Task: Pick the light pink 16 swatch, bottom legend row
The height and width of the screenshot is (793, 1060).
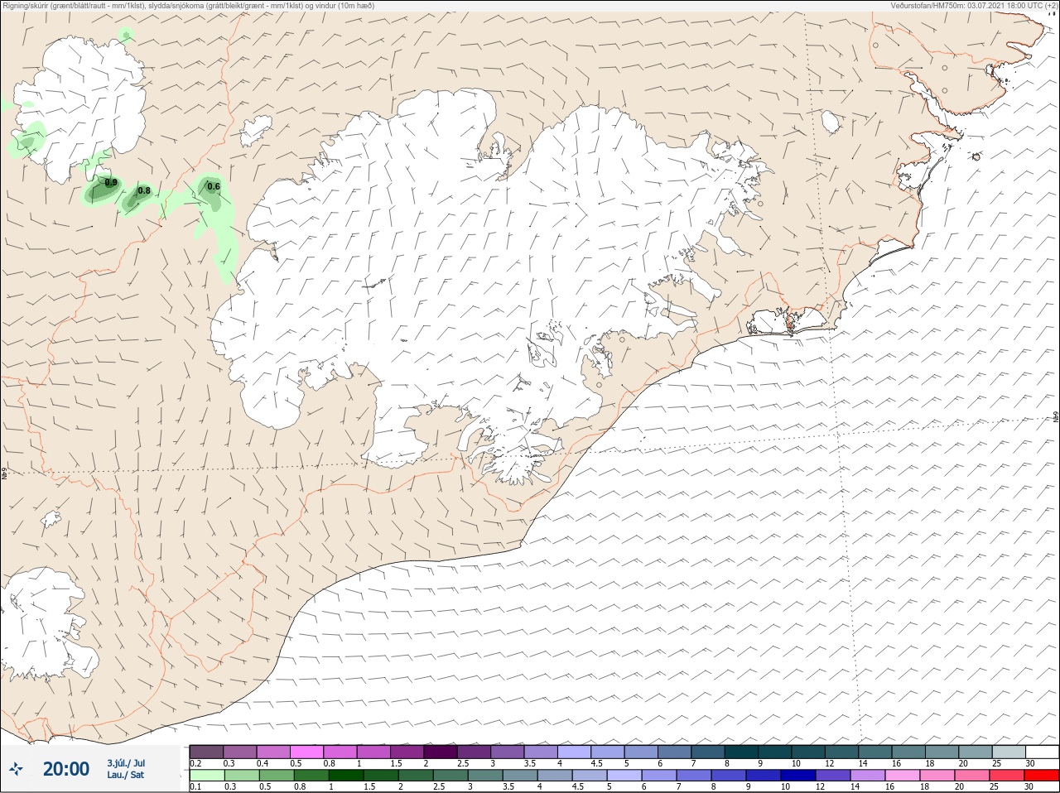Action: coord(903,776)
